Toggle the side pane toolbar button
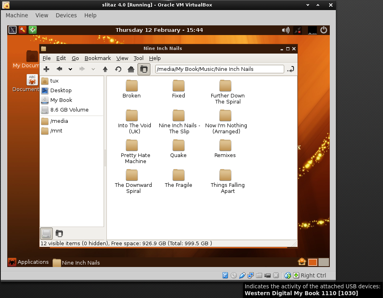 pyautogui.click(x=144, y=69)
